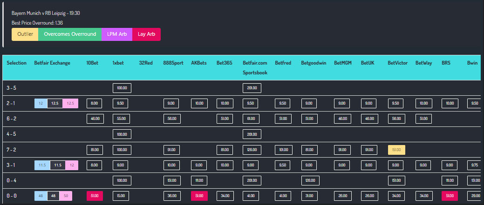
Task: Click red AKBets 51.00 for 0 - 0
Action: pyautogui.click(x=199, y=196)
